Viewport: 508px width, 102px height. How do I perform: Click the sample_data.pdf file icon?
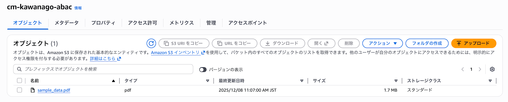coord(33,90)
